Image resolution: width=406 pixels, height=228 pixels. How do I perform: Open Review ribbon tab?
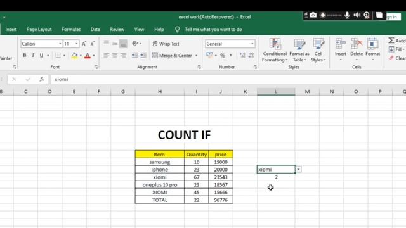(x=117, y=30)
